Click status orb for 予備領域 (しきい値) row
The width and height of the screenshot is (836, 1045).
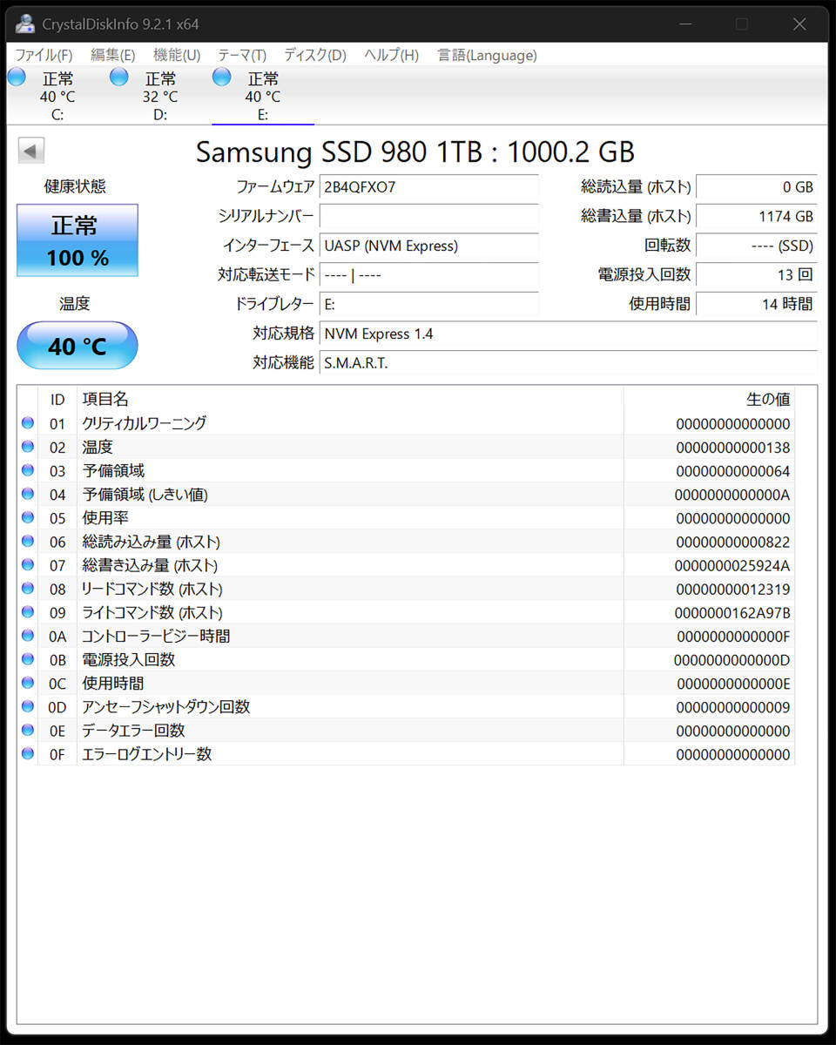point(28,494)
